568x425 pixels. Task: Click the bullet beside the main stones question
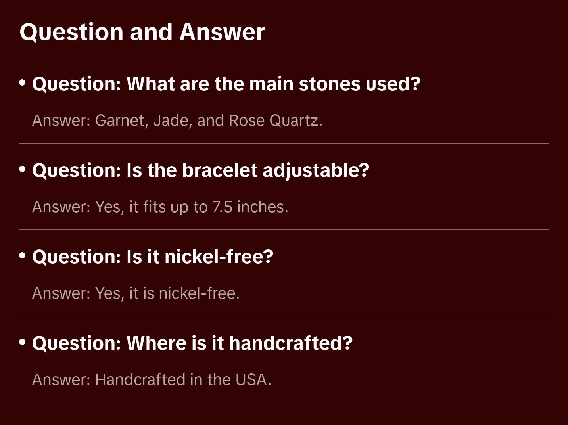(23, 83)
